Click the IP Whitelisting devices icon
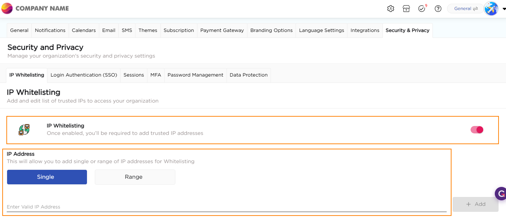Viewport: 506px width, 220px height. tap(24, 130)
